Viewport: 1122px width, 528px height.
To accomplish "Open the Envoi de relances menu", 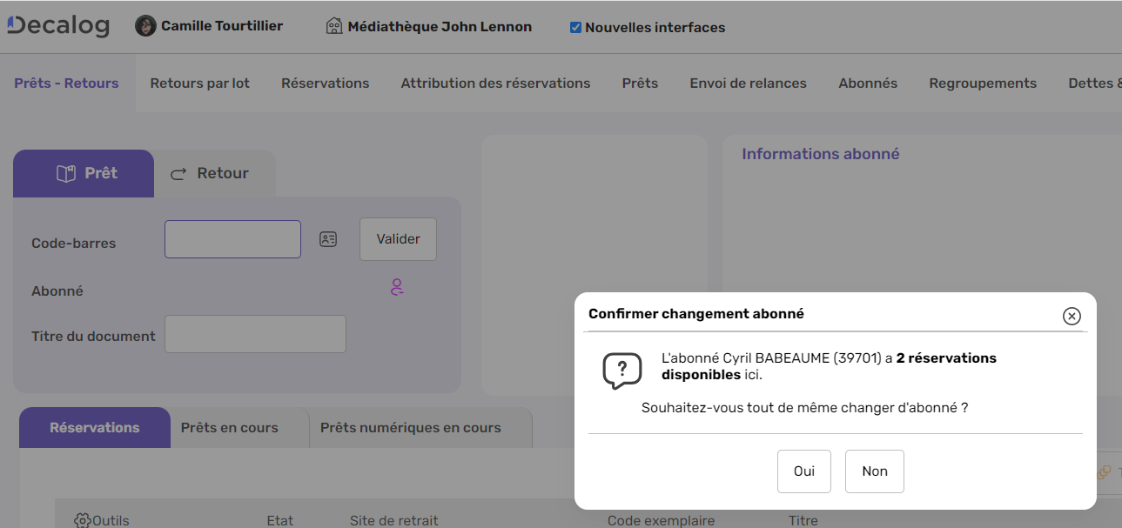I will (748, 84).
